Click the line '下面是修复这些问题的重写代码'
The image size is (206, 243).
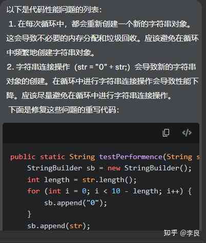pyautogui.click(x=64, y=110)
